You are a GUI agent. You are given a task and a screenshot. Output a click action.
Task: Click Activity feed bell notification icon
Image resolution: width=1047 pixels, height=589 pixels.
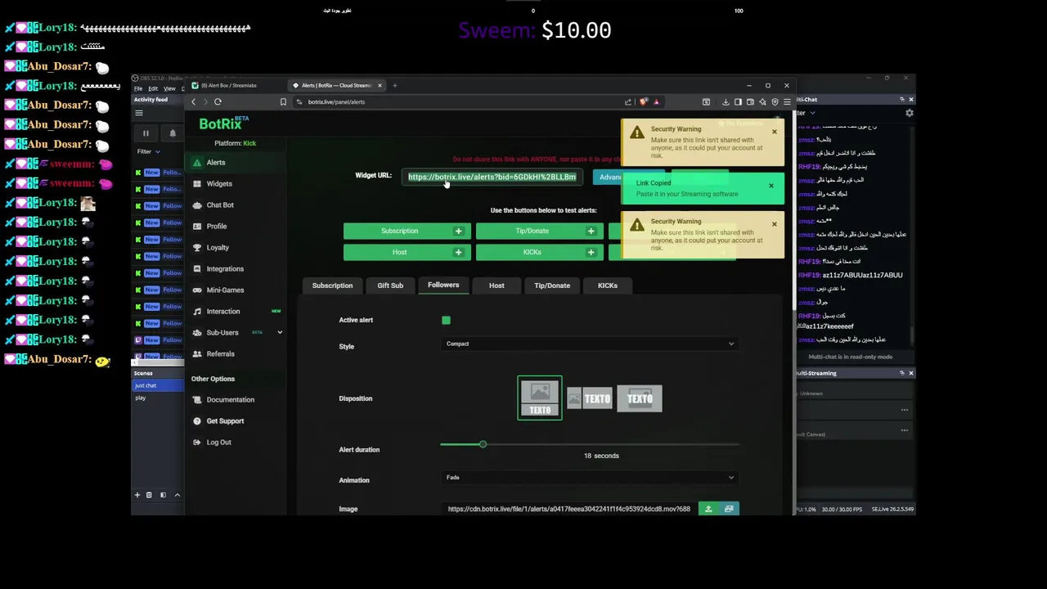(173, 133)
